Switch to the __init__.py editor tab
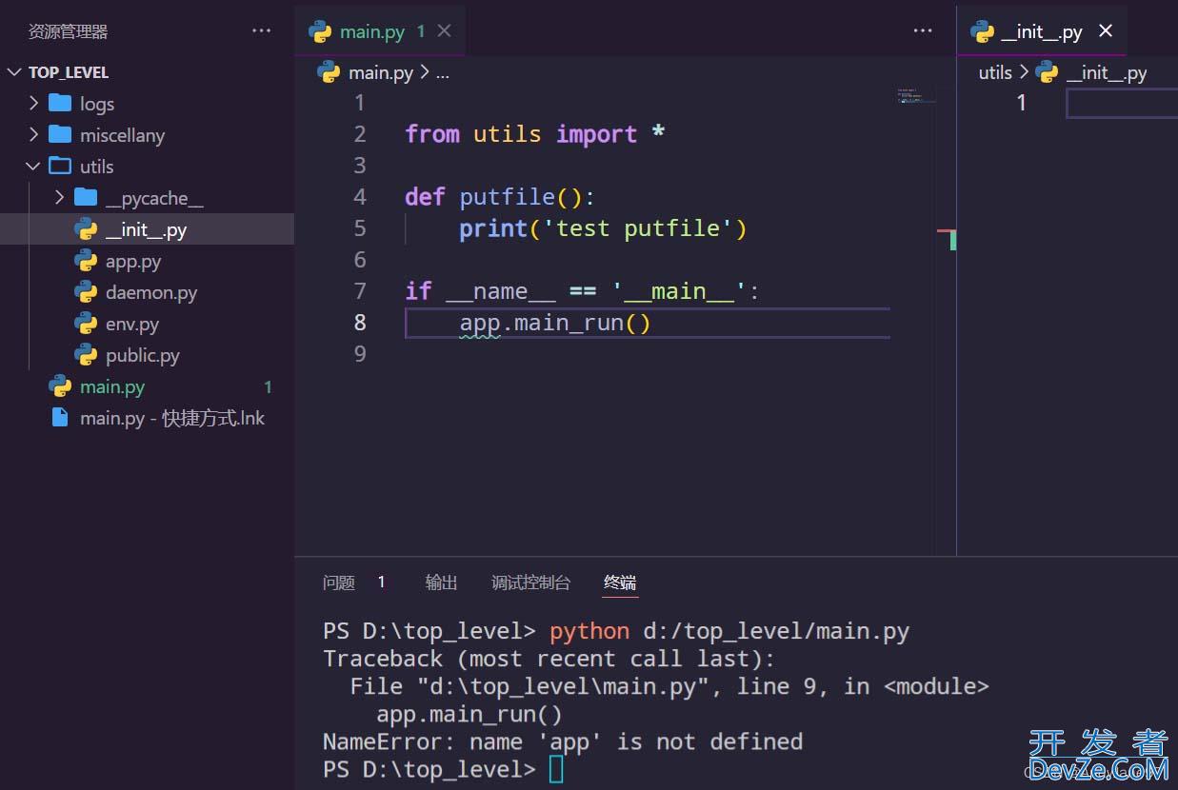The image size is (1178, 790). click(1042, 31)
